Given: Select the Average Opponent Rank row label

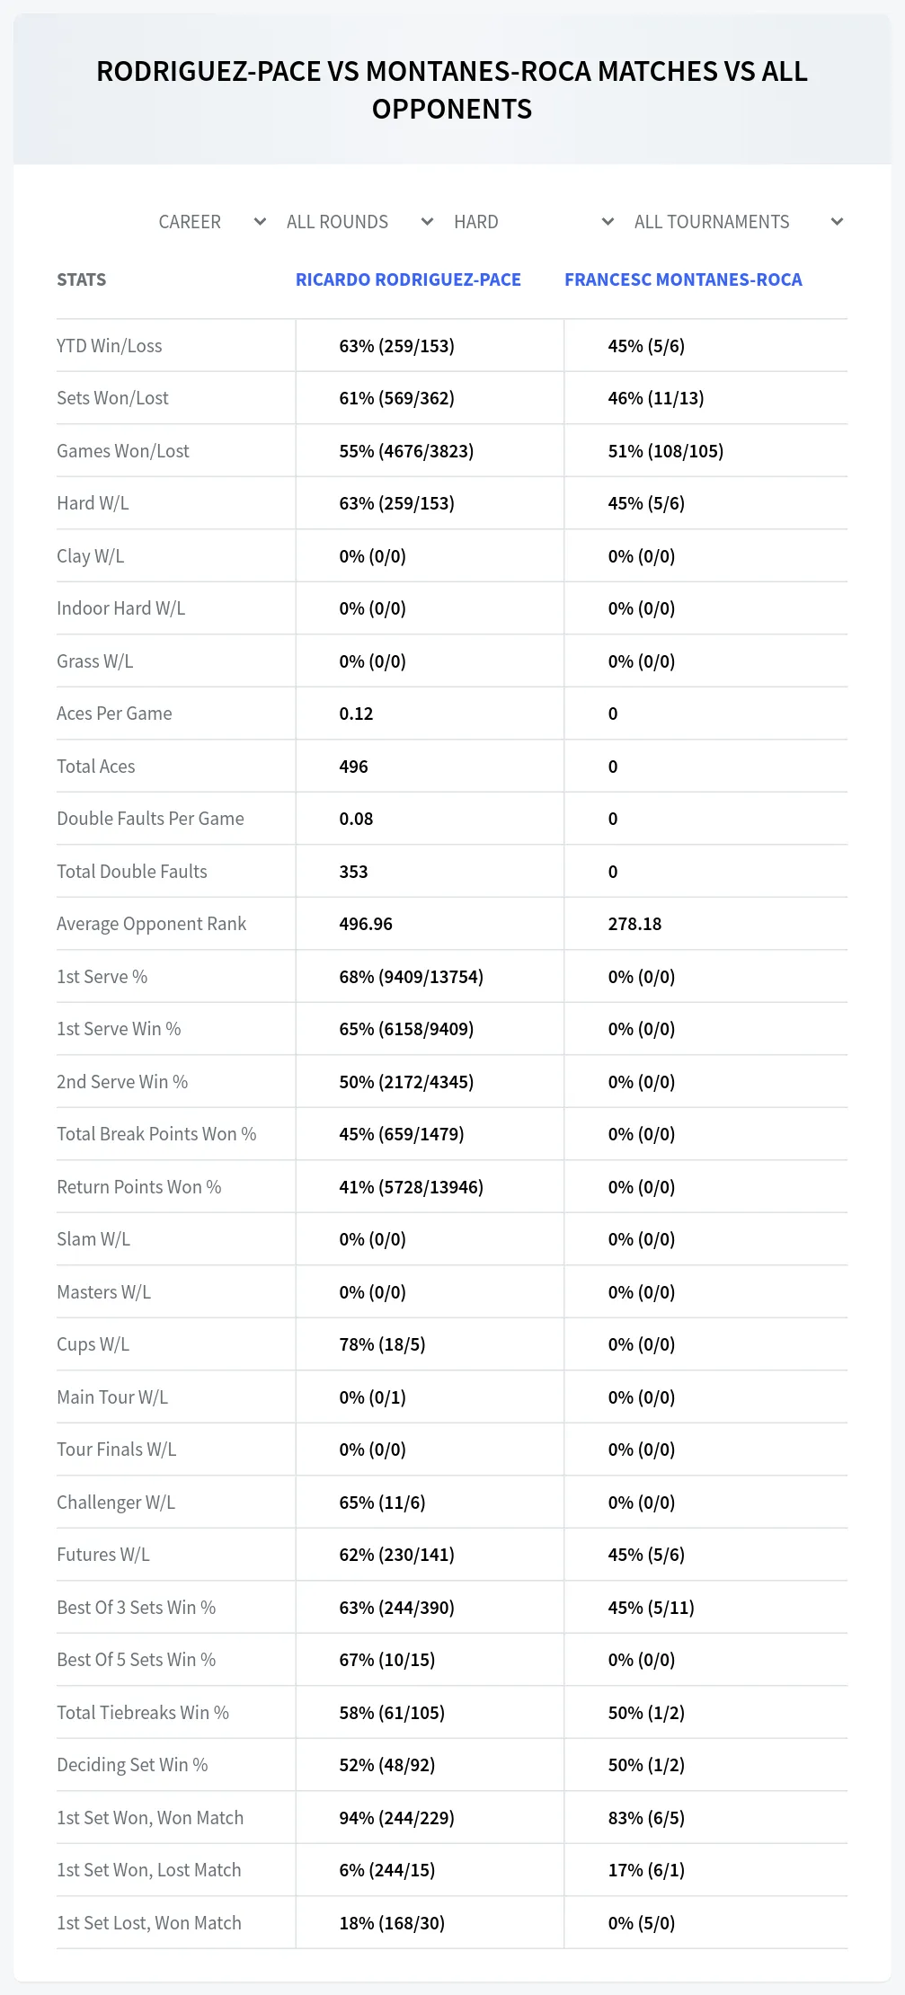Looking at the screenshot, I should 151,924.
